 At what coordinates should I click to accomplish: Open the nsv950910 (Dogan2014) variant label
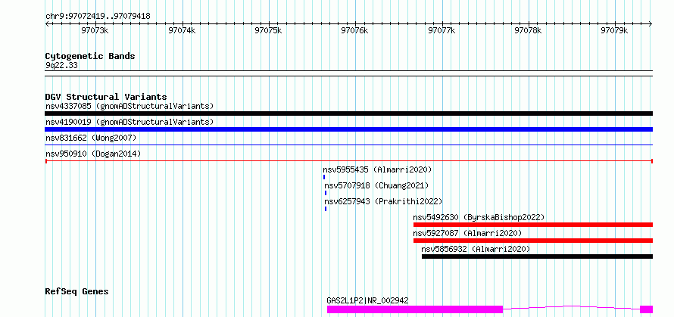[93, 154]
